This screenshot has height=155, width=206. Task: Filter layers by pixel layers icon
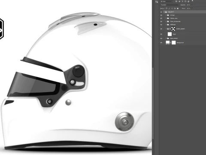176,1
